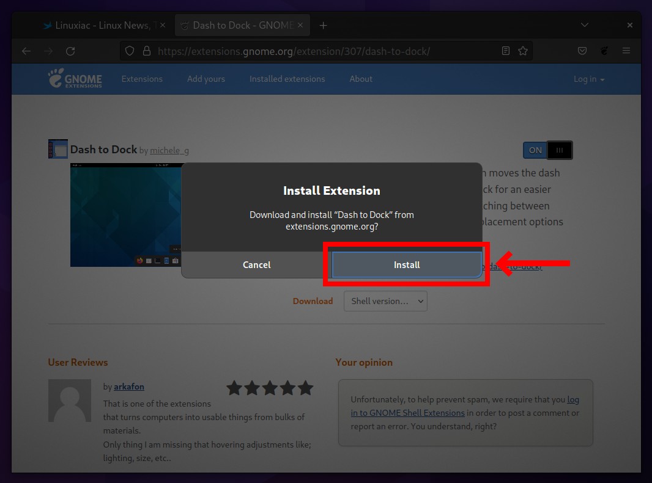652x483 pixels.
Task: Open the Log in dropdown menu
Action: click(x=589, y=79)
